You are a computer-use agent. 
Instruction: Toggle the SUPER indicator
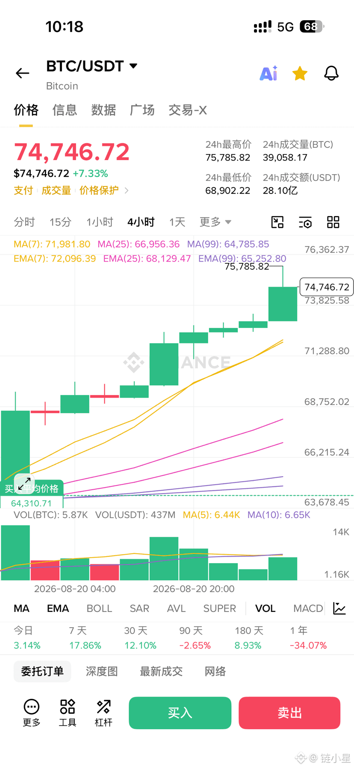(x=220, y=608)
